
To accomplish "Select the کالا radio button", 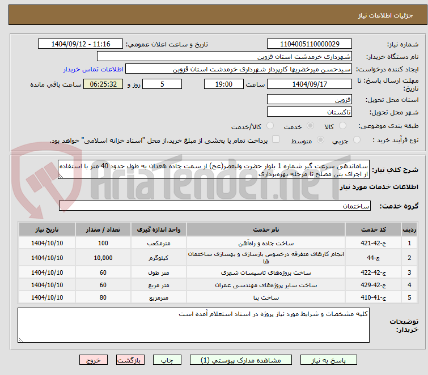I will 342,126.
